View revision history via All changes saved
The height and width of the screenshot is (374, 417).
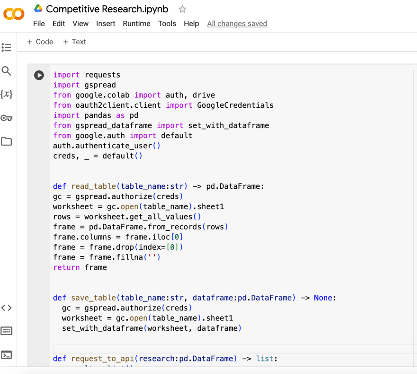tap(237, 23)
